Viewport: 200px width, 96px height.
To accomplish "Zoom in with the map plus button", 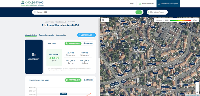I will 197,84.
